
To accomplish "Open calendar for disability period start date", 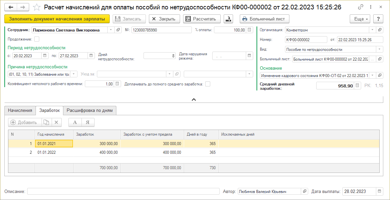I will 45,56.
